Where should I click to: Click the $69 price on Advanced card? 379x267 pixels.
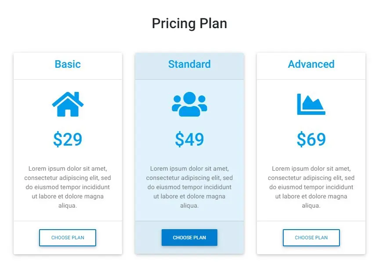[311, 139]
